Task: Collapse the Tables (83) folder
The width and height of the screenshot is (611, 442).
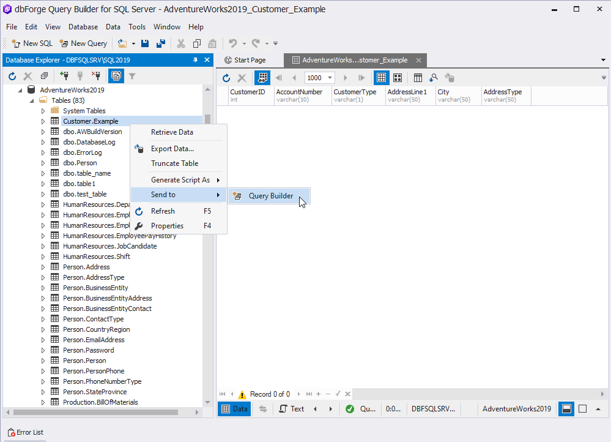Action: click(x=32, y=100)
